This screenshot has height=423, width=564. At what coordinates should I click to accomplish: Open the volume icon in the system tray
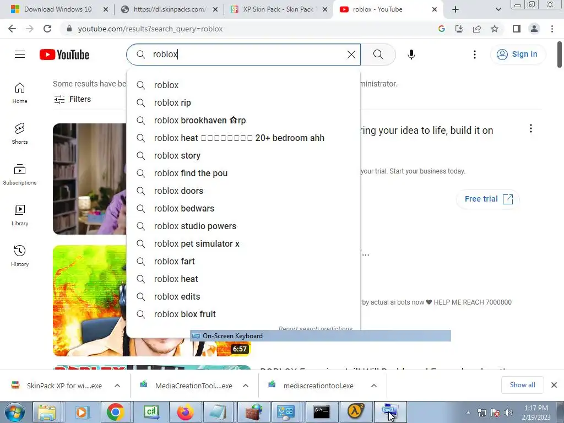pyautogui.click(x=508, y=413)
